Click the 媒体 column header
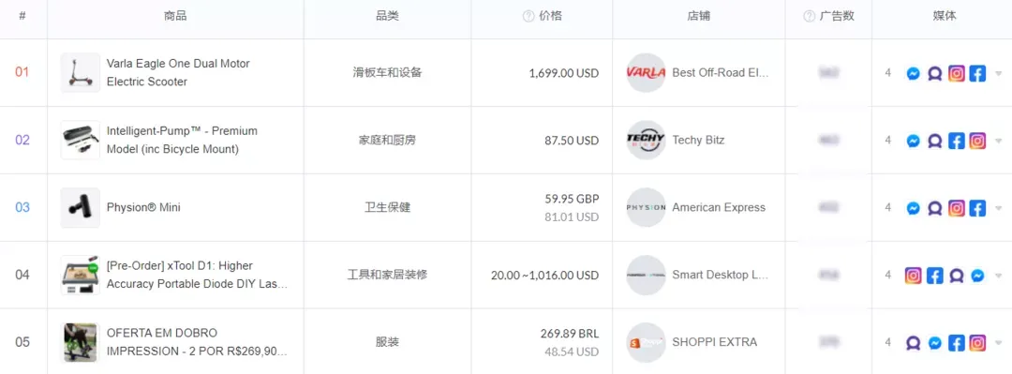This screenshot has width=1012, height=374. 945,16
